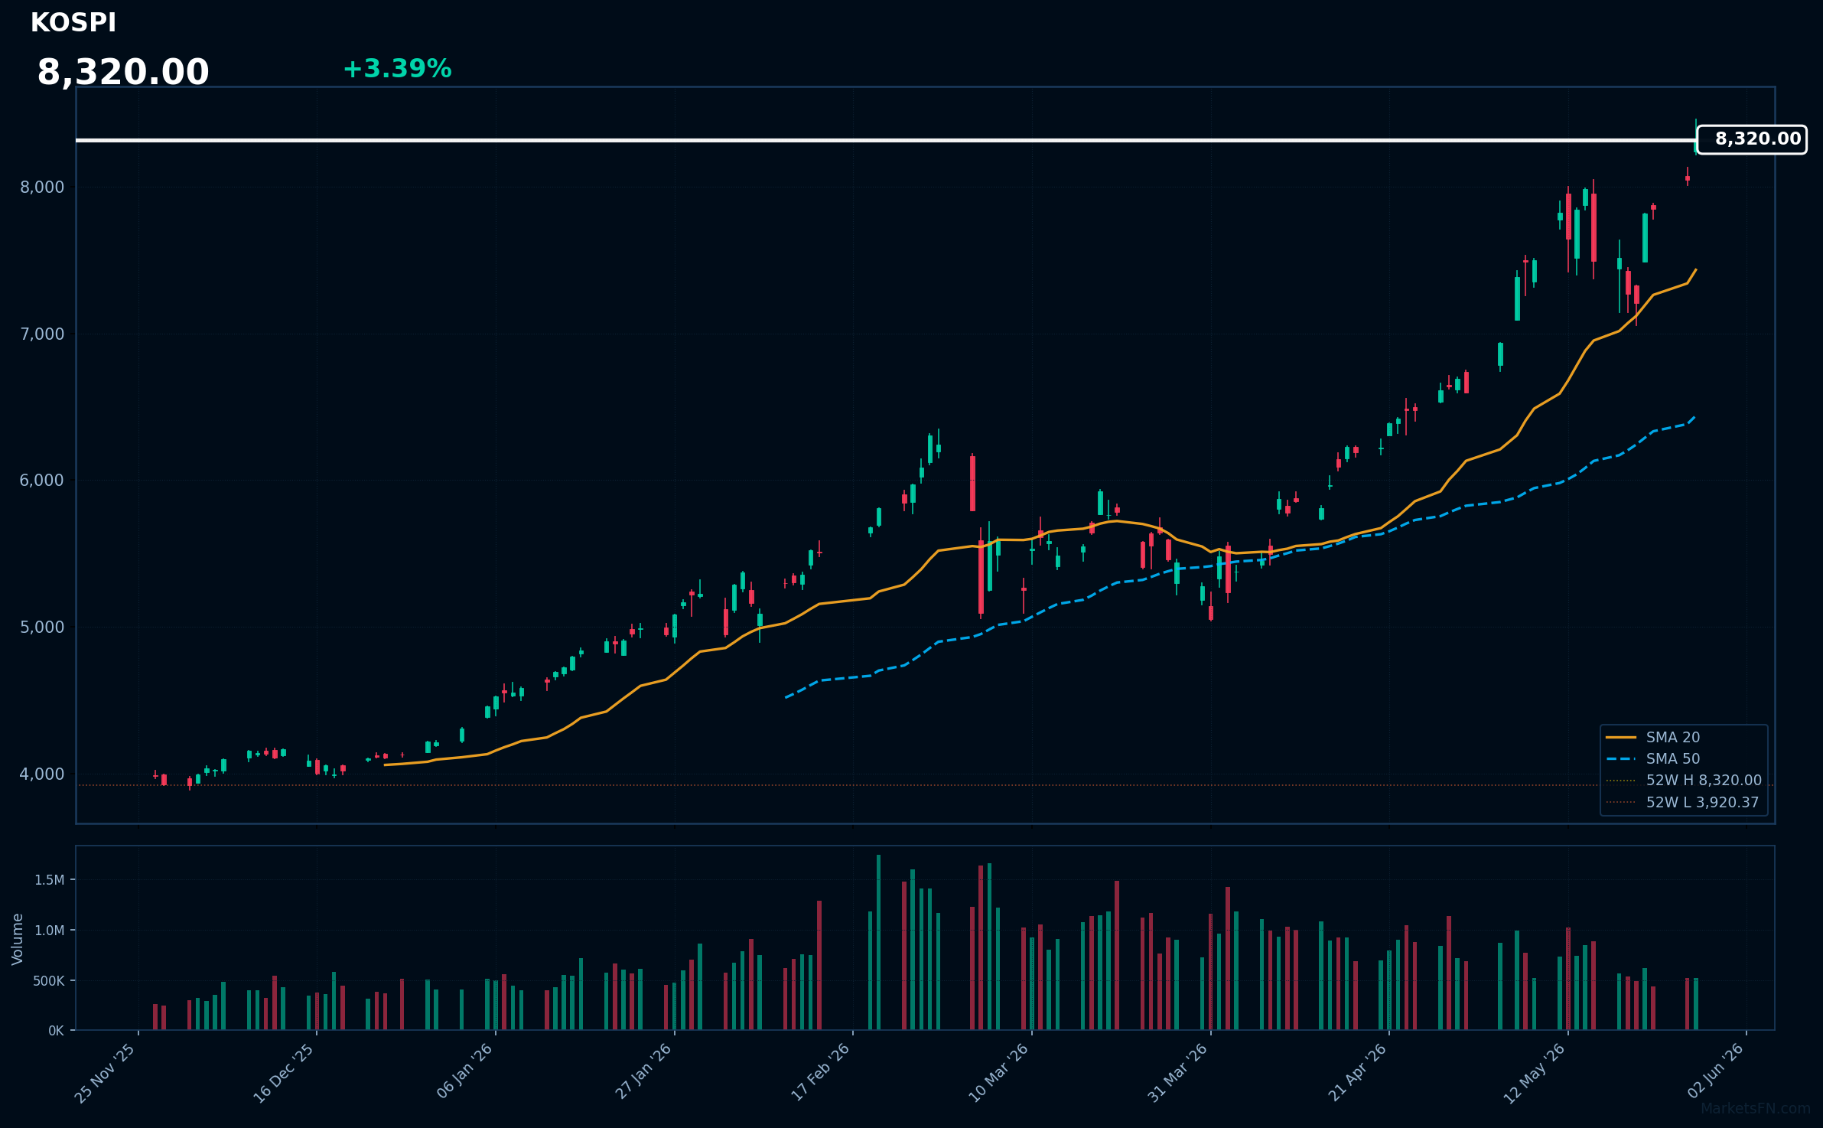The image size is (1823, 1128).
Task: Click the 1.5M volume axis label
Action: (x=50, y=880)
